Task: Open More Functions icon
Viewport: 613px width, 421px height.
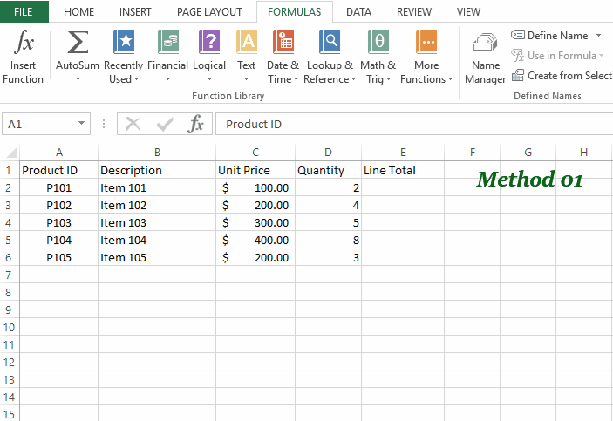Action: [426, 42]
